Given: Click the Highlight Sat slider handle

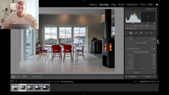Looking at the screenshot, I should pos(142,69).
